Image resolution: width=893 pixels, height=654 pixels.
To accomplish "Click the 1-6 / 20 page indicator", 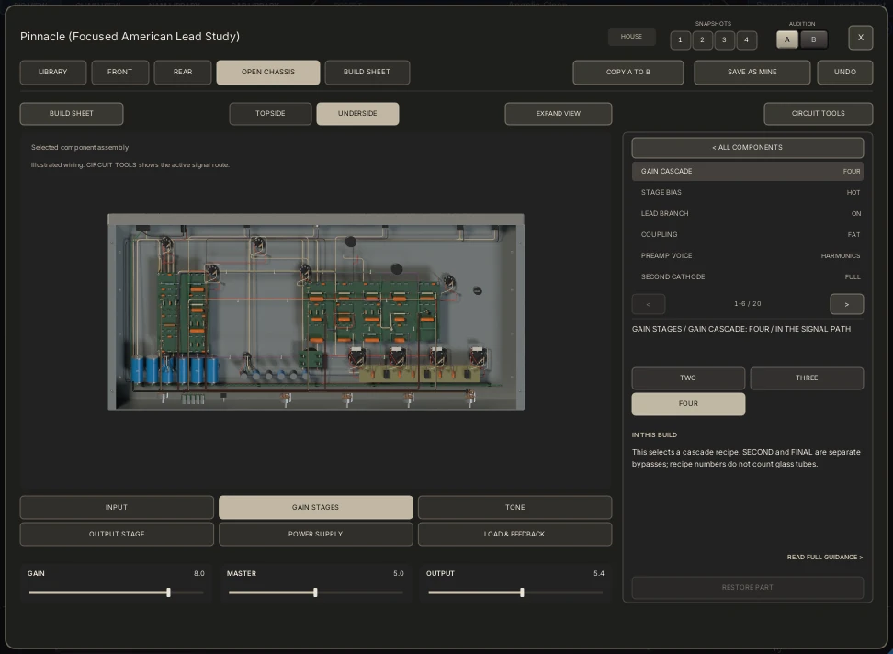I will 747,304.
